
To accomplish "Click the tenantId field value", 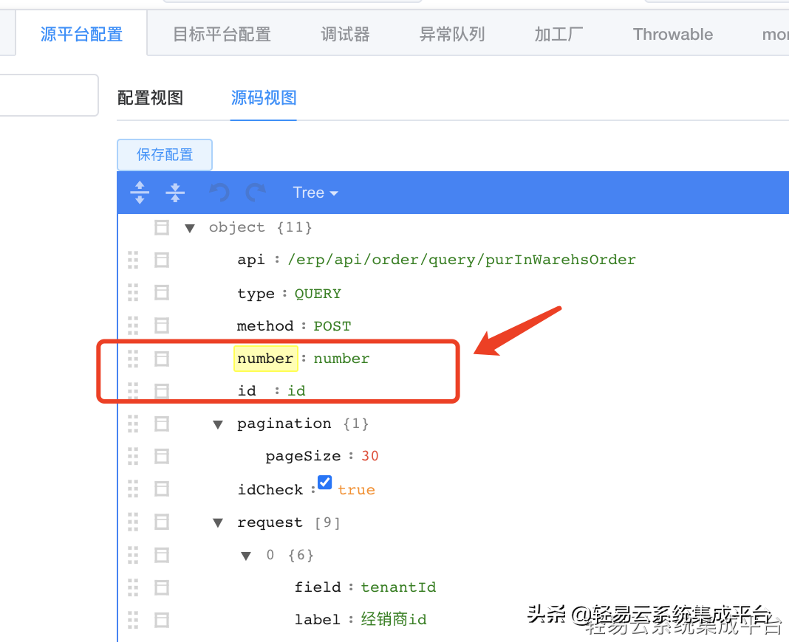I will 398,587.
